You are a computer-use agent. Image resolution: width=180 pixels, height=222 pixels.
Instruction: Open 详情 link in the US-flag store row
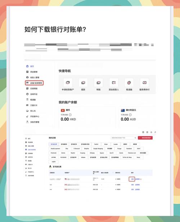[132, 179]
